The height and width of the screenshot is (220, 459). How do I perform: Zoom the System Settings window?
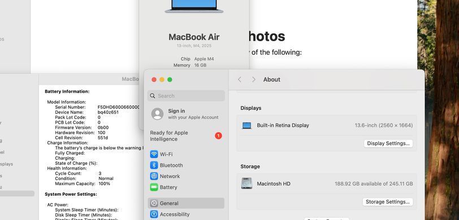pyautogui.click(x=170, y=80)
